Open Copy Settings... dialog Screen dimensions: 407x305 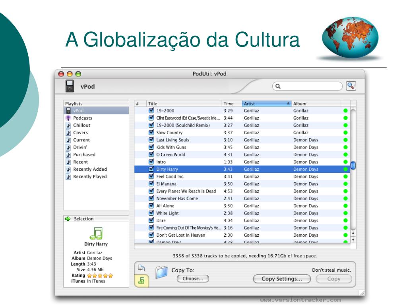[282, 279]
